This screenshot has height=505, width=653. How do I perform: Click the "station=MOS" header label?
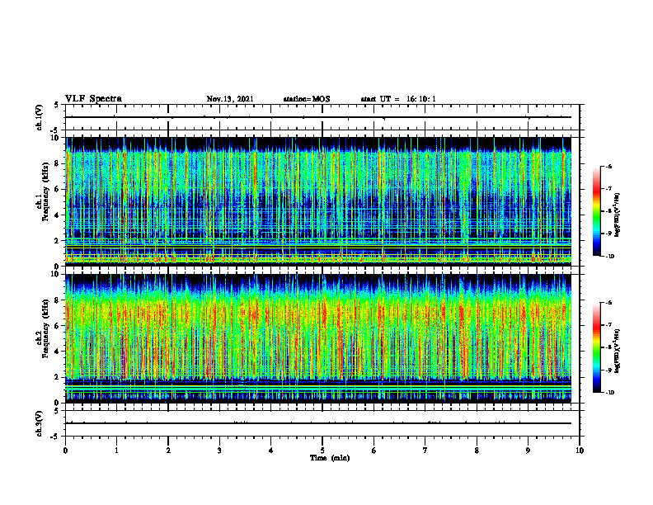pyautogui.click(x=307, y=99)
